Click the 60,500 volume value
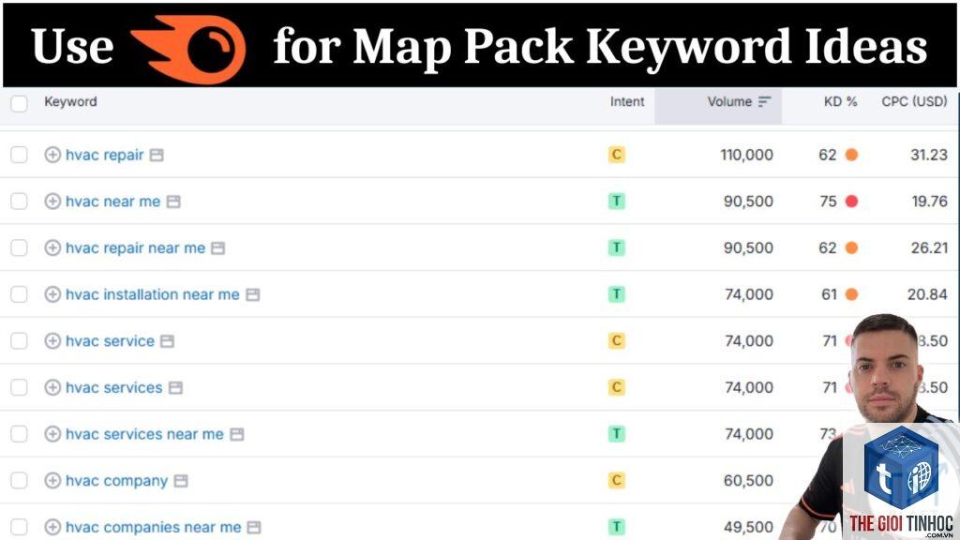This screenshot has width=960, height=540. [748, 481]
